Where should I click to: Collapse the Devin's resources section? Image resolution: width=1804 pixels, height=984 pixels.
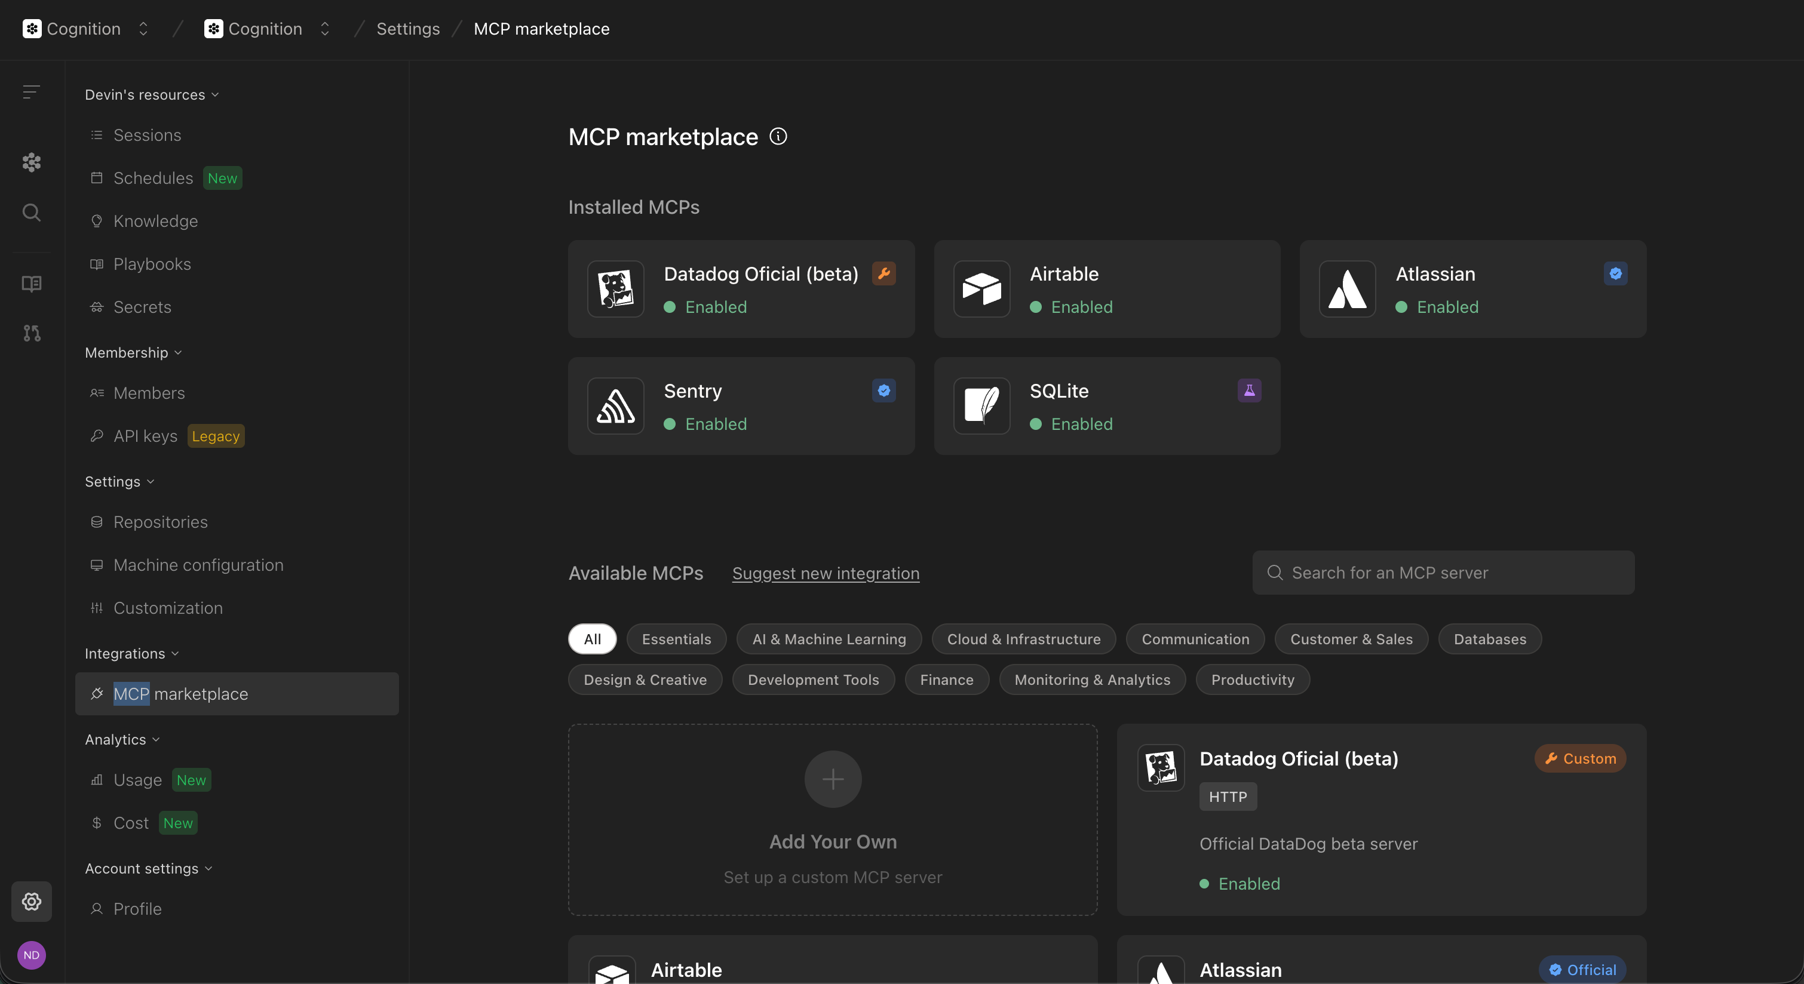coord(151,94)
